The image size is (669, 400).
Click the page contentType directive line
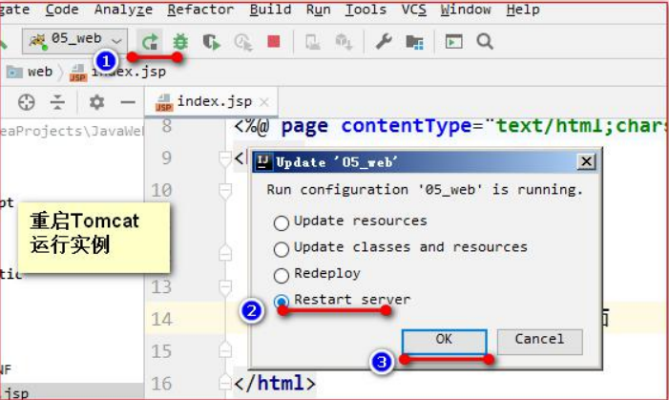tap(450, 126)
